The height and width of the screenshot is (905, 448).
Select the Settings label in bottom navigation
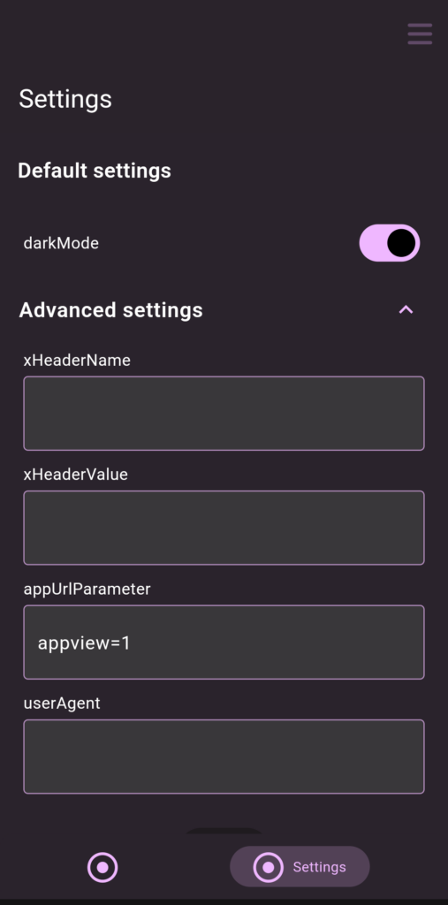(319, 867)
